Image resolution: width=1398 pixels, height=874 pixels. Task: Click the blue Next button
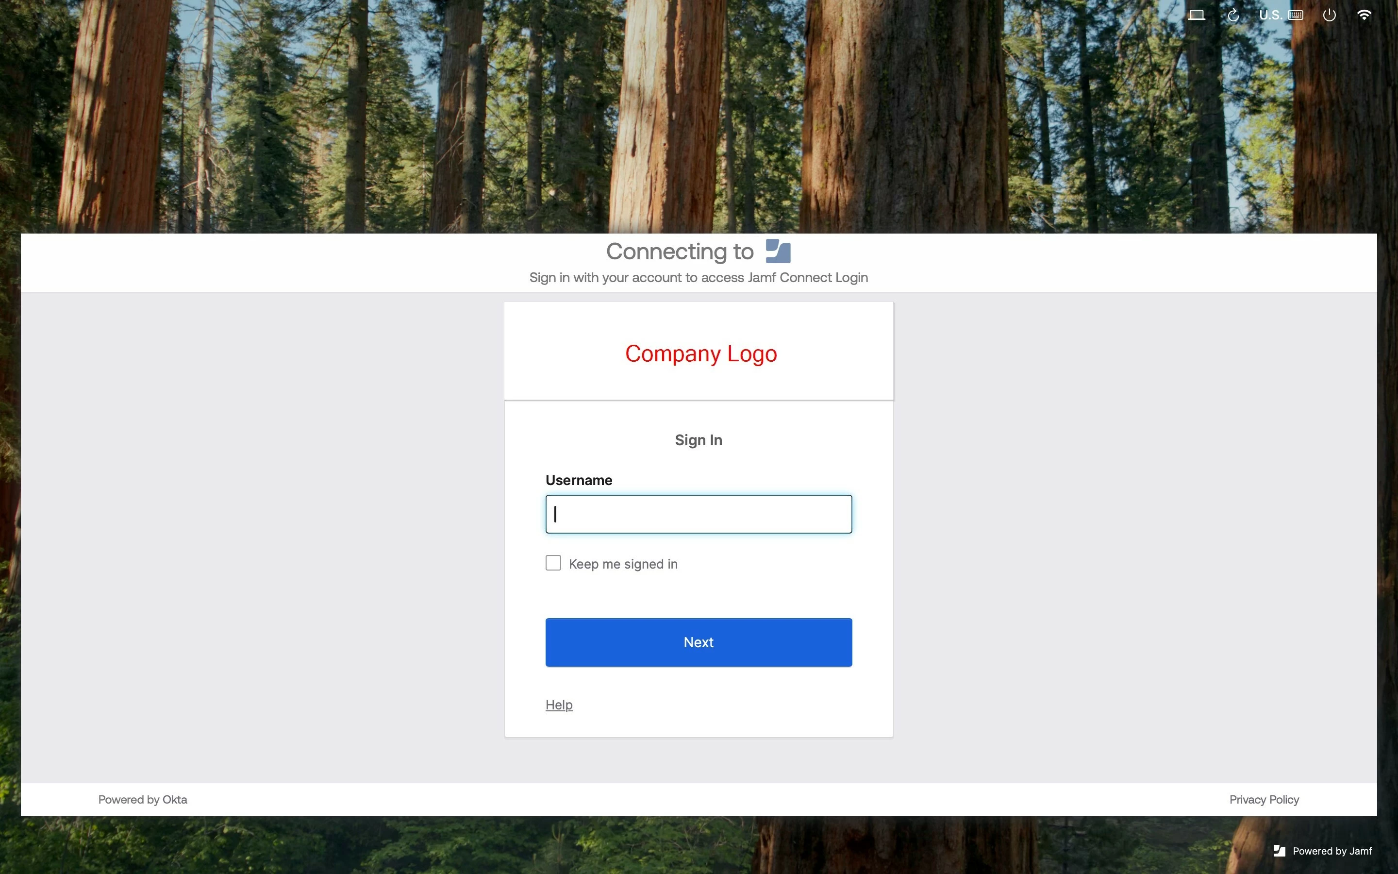(699, 642)
